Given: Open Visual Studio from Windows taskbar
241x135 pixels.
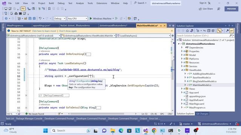Looking at the screenshot, I should 146,130.
